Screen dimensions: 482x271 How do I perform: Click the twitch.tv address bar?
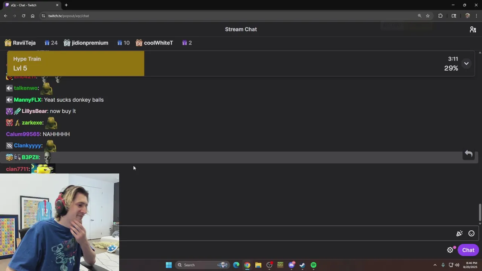[x=230, y=16]
